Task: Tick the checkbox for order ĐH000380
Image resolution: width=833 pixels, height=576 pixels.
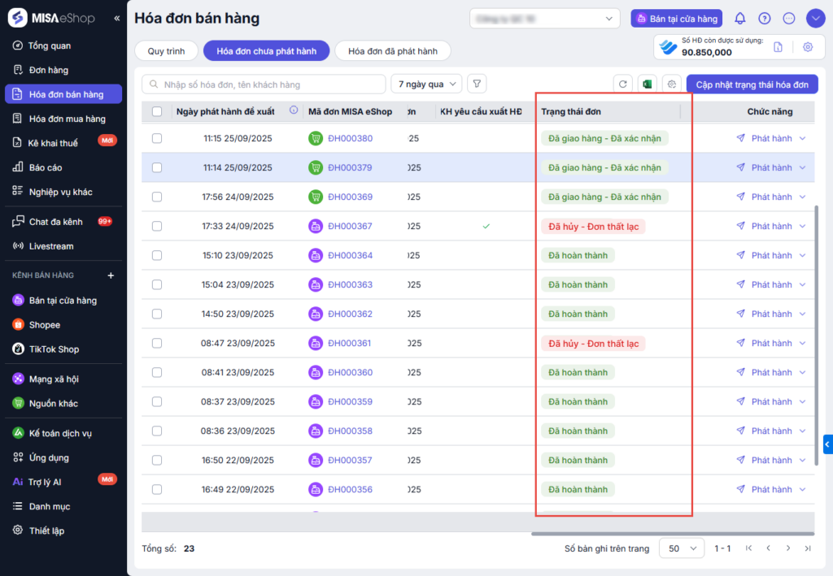Action: 157,139
